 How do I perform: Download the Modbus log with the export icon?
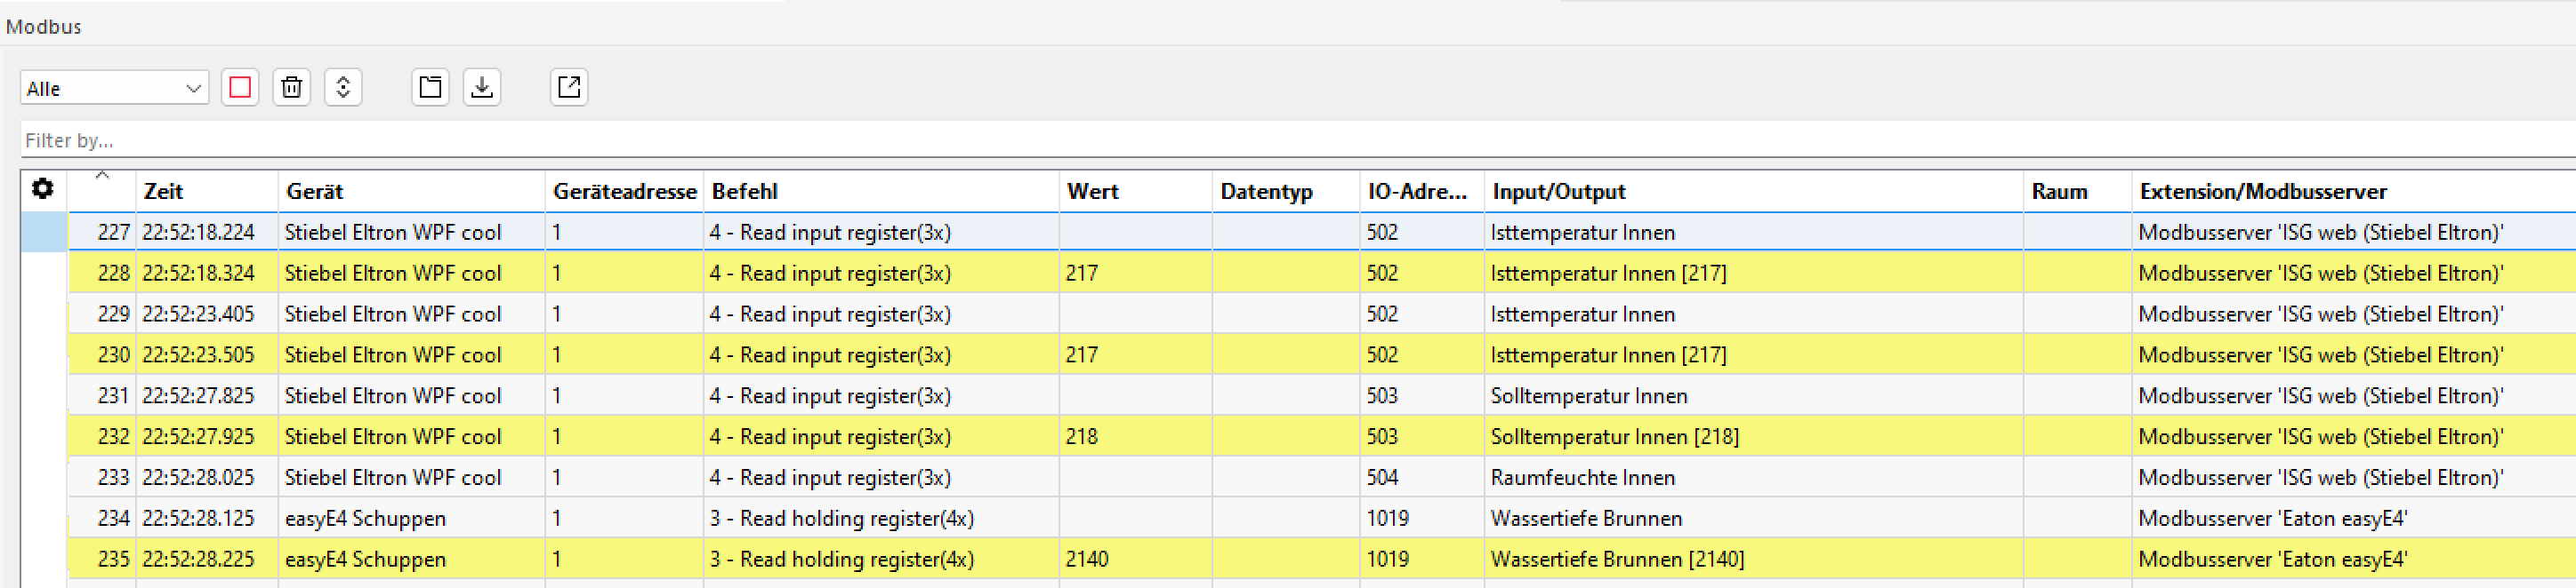[482, 88]
